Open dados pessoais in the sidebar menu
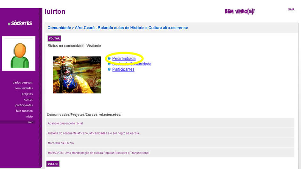Viewport: 301px width, 169px height. click(x=23, y=82)
